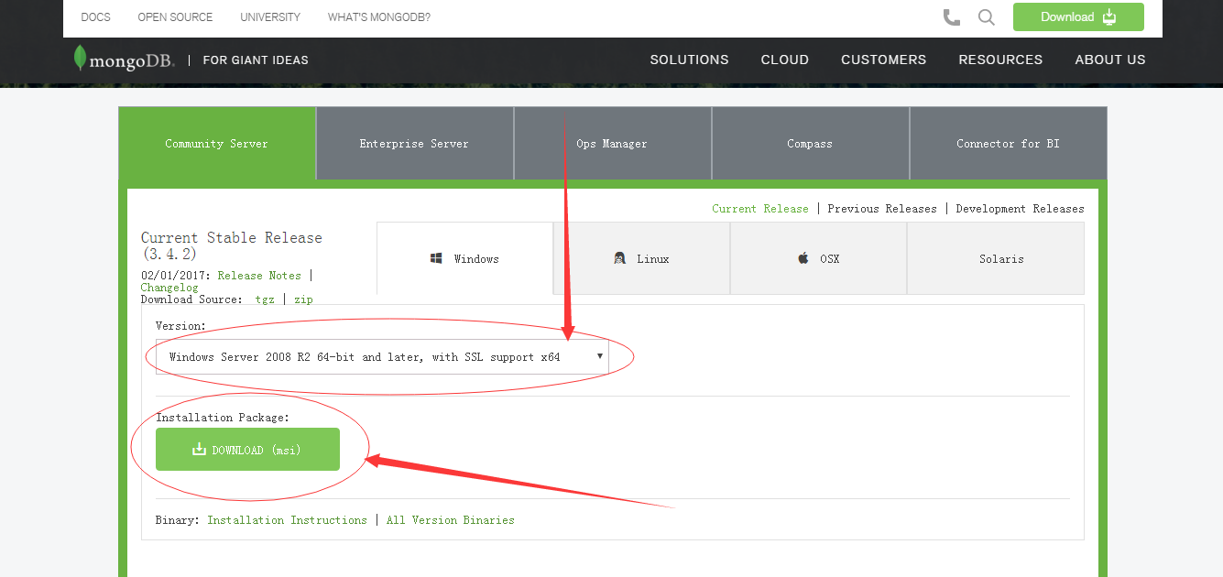Open the Ops Manager tab
Image resolution: width=1223 pixels, height=577 pixels.
pyautogui.click(x=612, y=144)
